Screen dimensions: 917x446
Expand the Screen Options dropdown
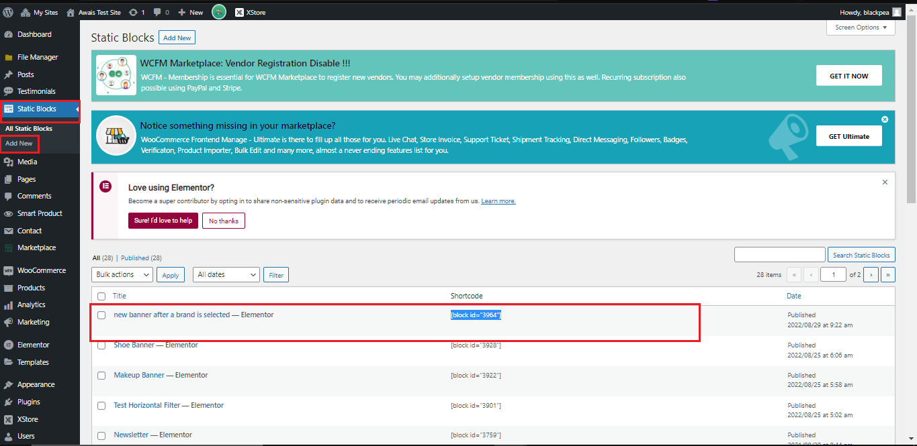point(861,27)
